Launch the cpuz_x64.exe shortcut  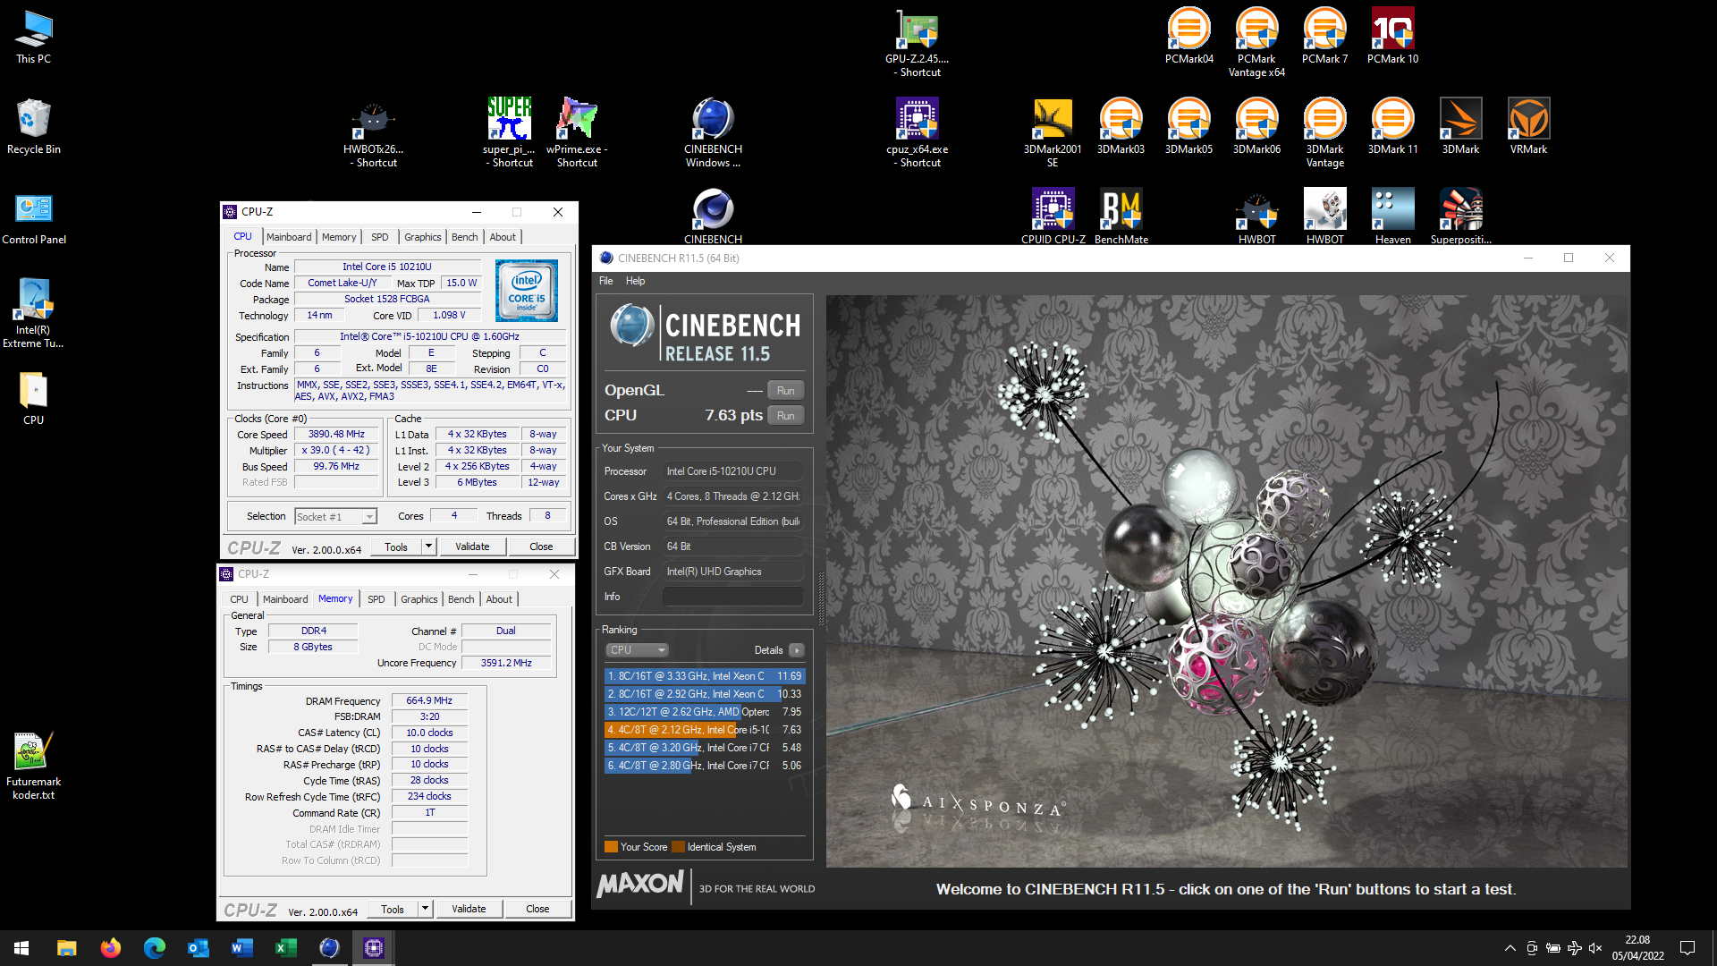pos(918,132)
